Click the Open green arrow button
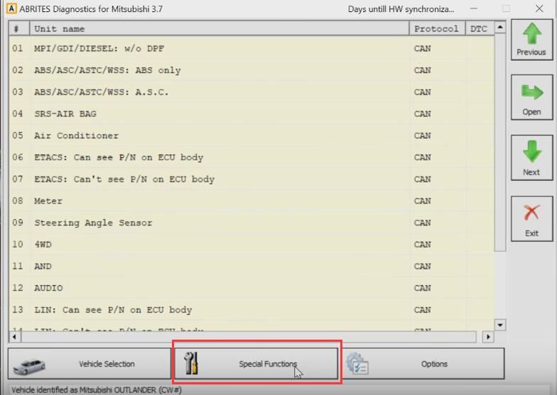Image resolution: width=557 pixels, height=395 pixels. (x=531, y=97)
